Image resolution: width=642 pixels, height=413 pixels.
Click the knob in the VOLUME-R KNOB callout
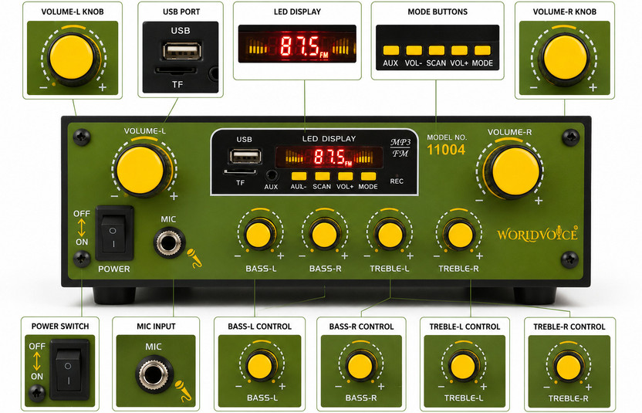pos(565,57)
